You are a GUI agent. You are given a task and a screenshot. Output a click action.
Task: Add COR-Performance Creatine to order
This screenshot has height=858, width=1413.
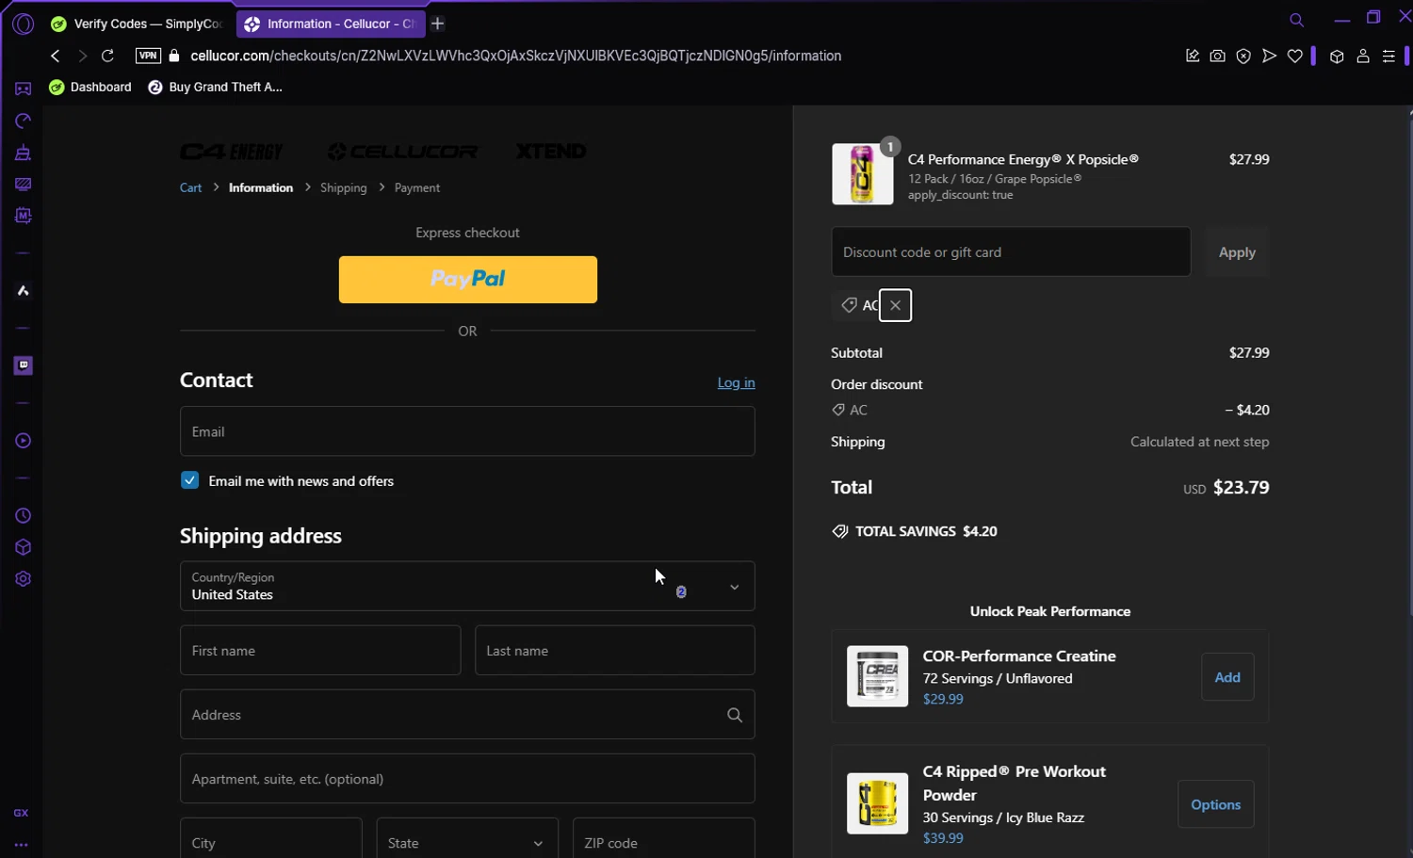coord(1227,677)
